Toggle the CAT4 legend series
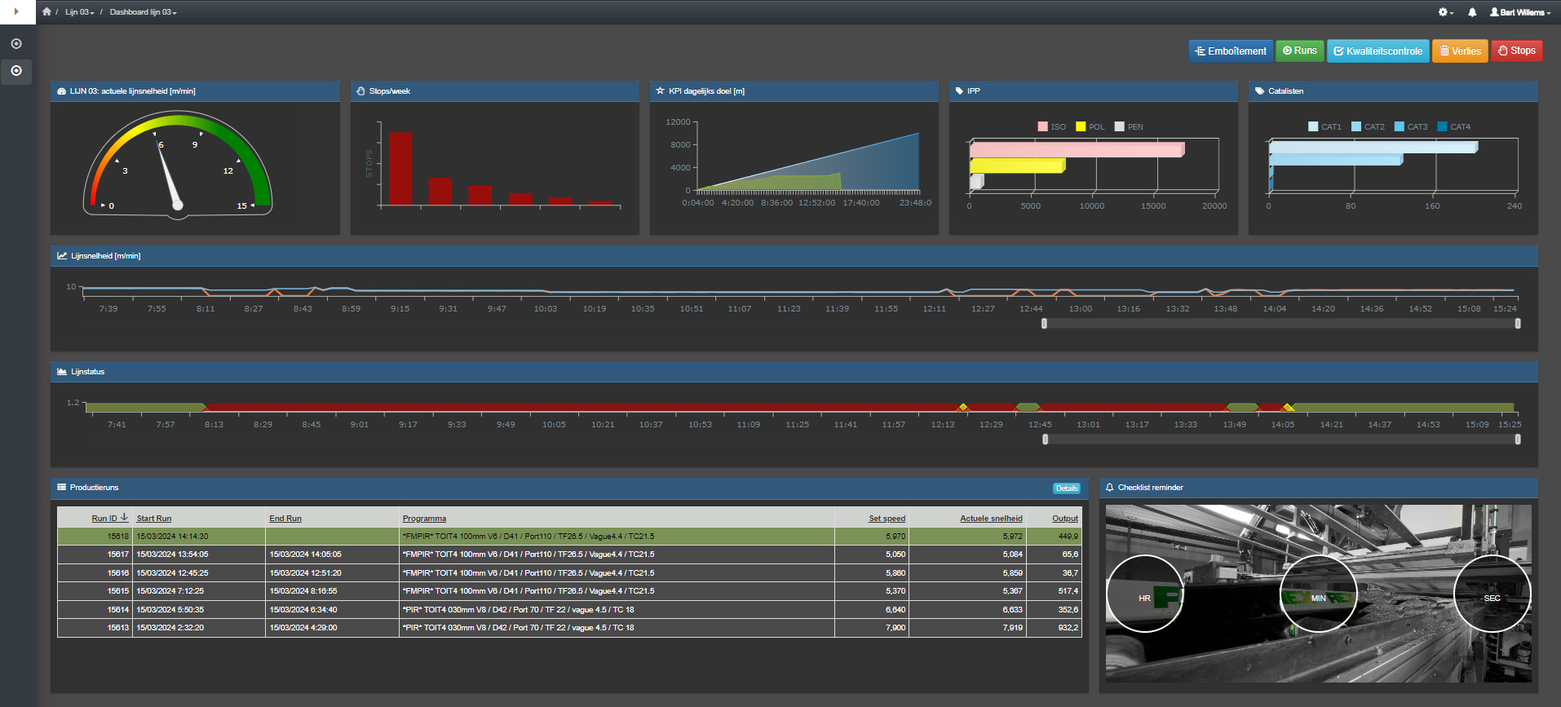Image resolution: width=1561 pixels, height=707 pixels. pos(1454,126)
